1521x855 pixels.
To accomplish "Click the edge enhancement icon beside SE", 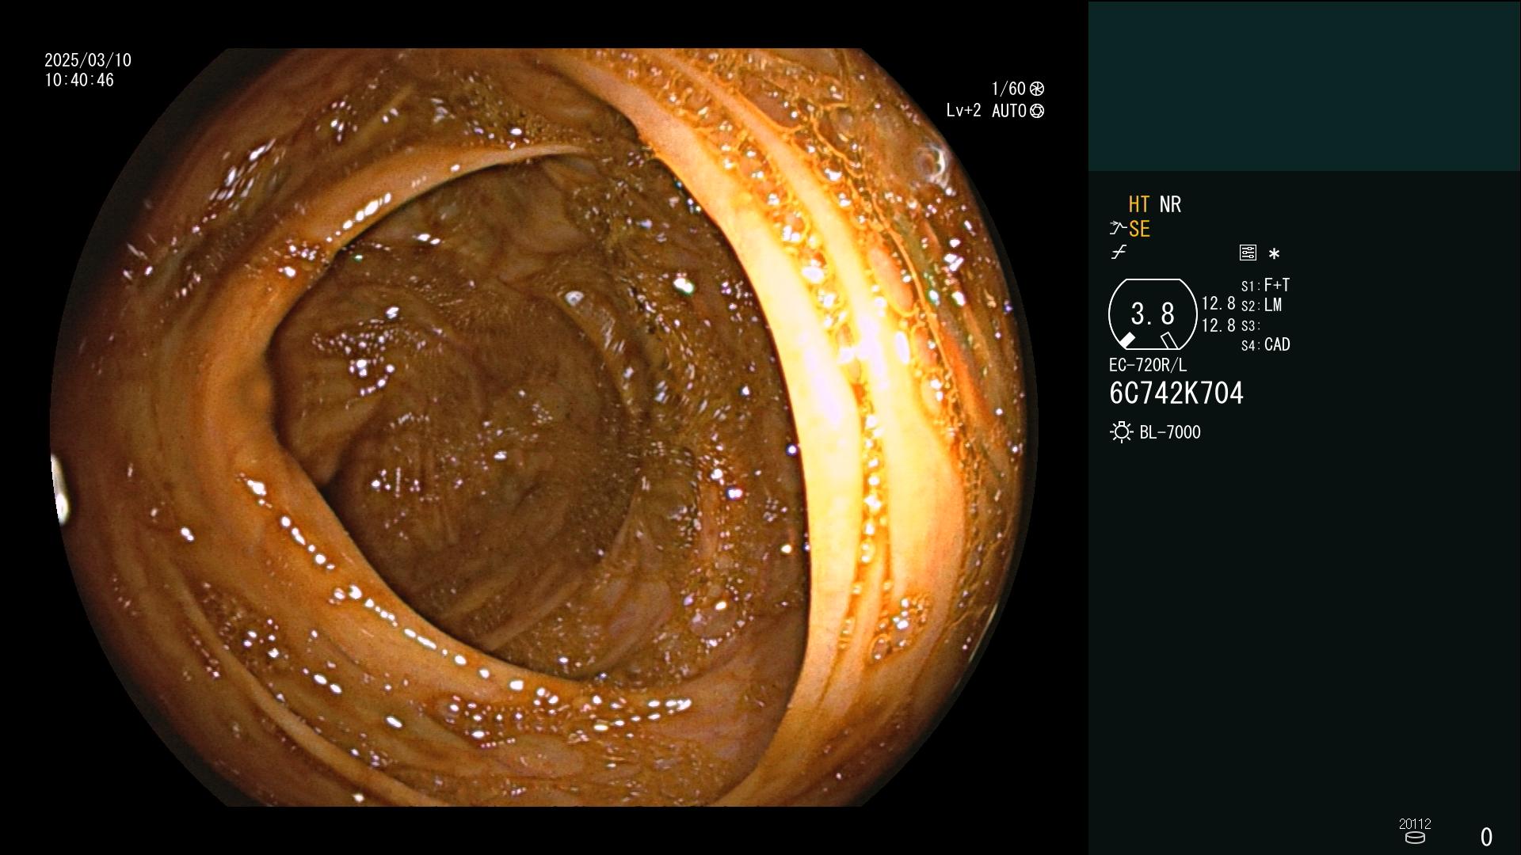I will (x=1117, y=229).
